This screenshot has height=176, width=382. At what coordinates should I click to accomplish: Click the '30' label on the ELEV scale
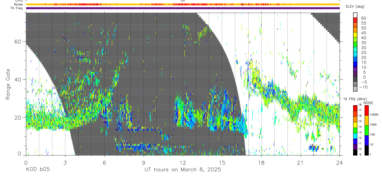coord(364,48)
